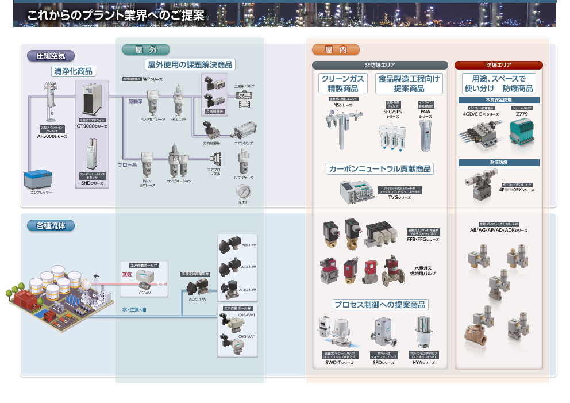Select the 4GD/E series solenoid valve image
The width and height of the screenshot is (570, 403).
tap(482, 135)
